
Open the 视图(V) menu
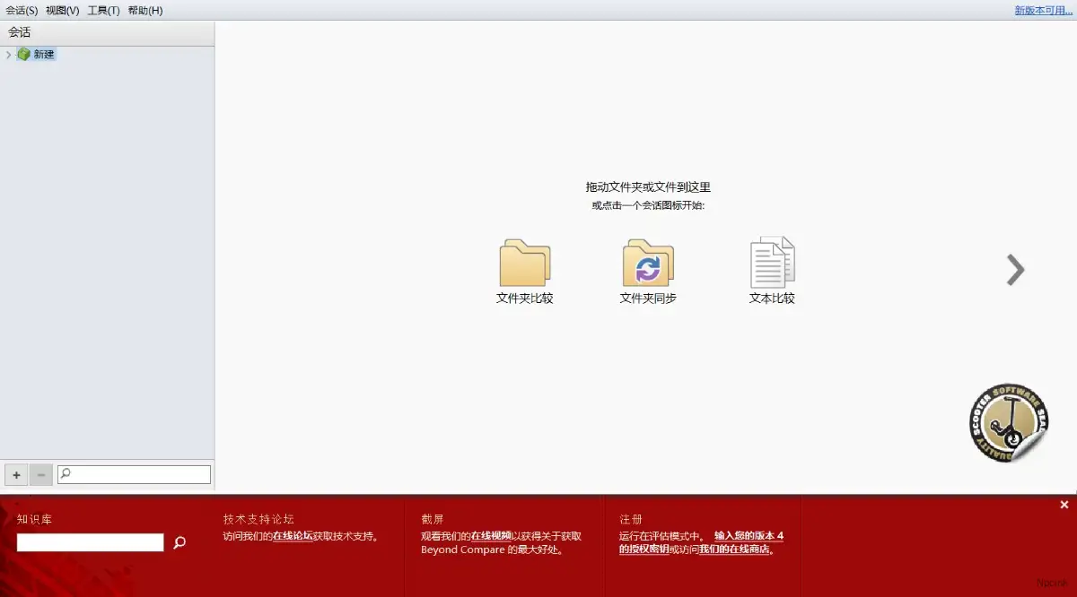(x=60, y=10)
